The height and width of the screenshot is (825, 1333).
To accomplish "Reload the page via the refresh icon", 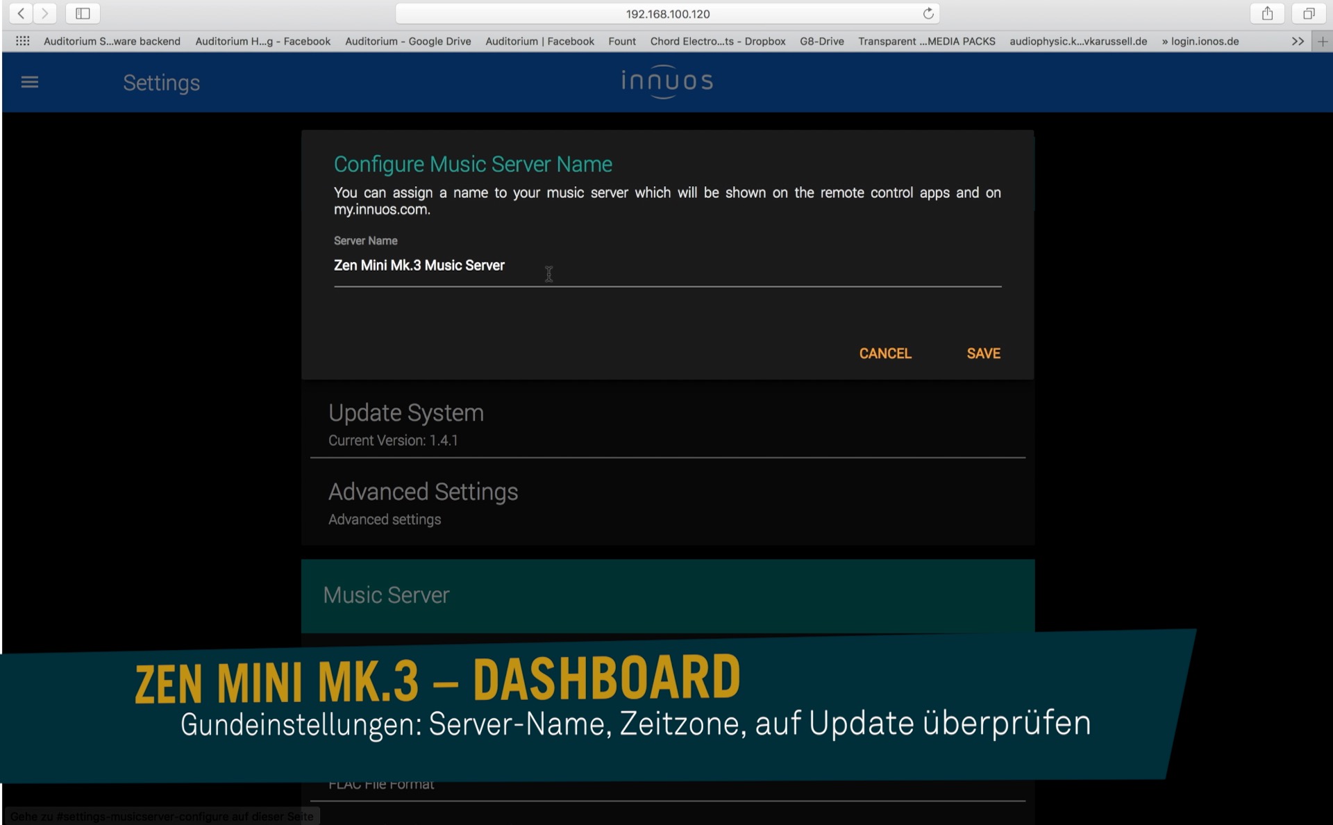I will pyautogui.click(x=928, y=13).
